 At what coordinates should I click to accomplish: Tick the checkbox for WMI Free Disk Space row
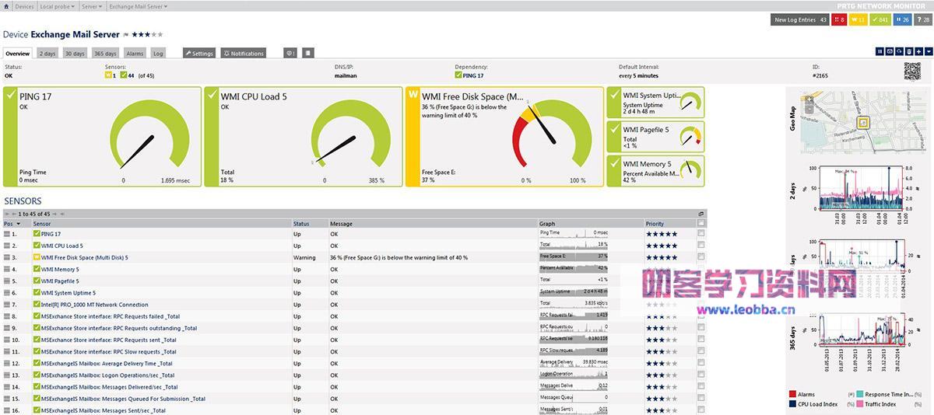pyautogui.click(x=701, y=256)
